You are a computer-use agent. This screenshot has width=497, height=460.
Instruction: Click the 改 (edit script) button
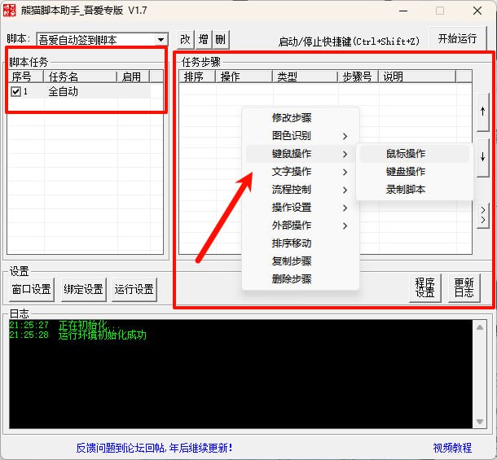[185, 40]
